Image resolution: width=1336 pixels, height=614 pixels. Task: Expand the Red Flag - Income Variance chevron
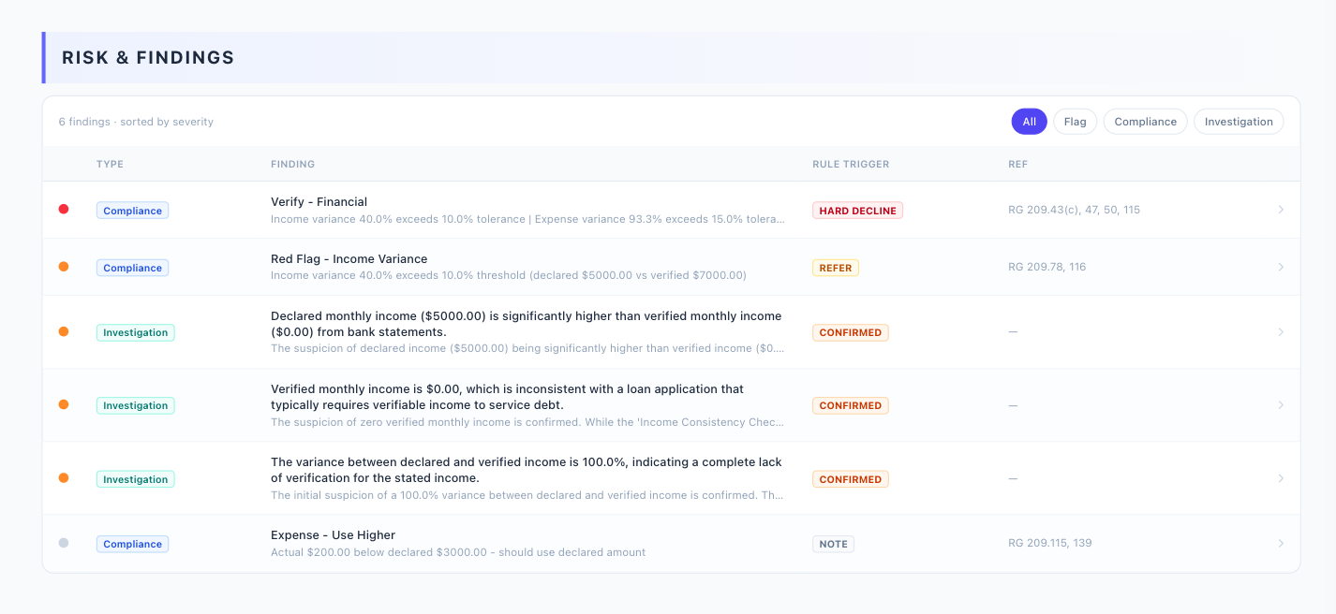click(x=1281, y=267)
